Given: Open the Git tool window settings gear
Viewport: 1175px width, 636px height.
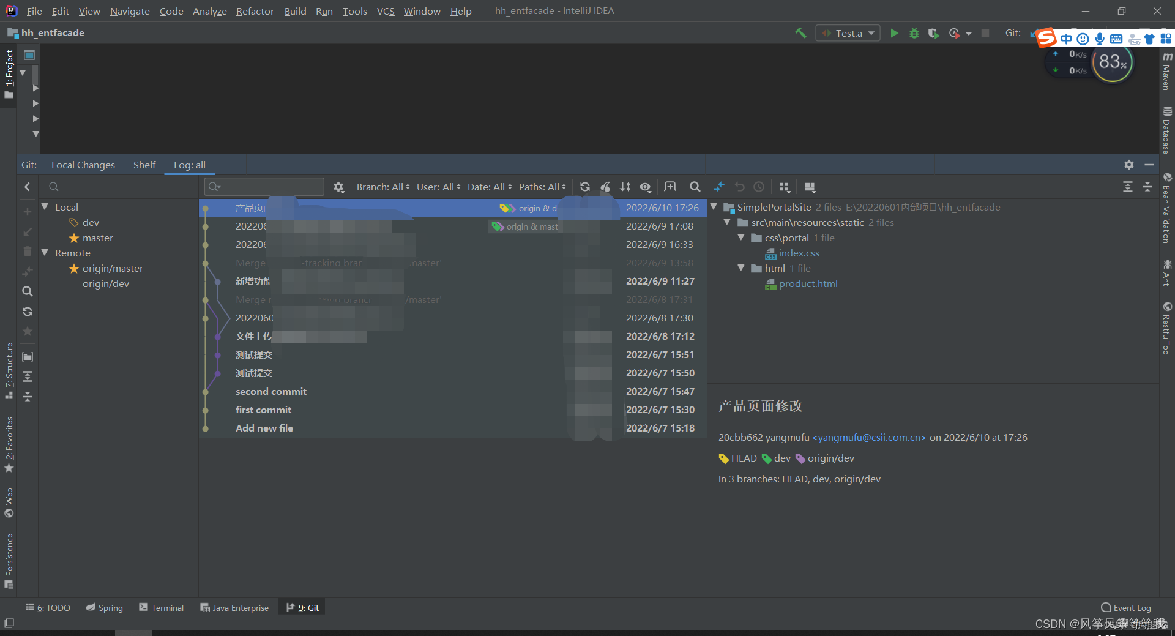Looking at the screenshot, I should (x=1129, y=165).
